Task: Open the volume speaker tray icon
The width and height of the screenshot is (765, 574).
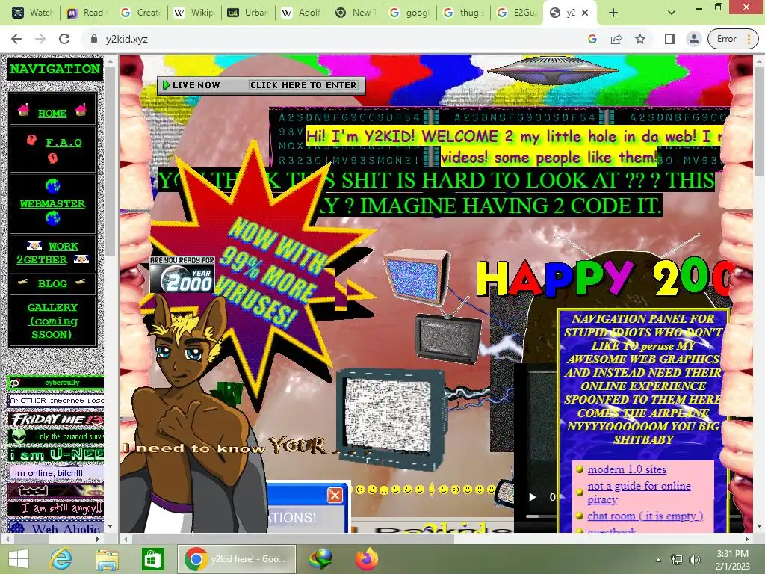Action: coord(694,559)
